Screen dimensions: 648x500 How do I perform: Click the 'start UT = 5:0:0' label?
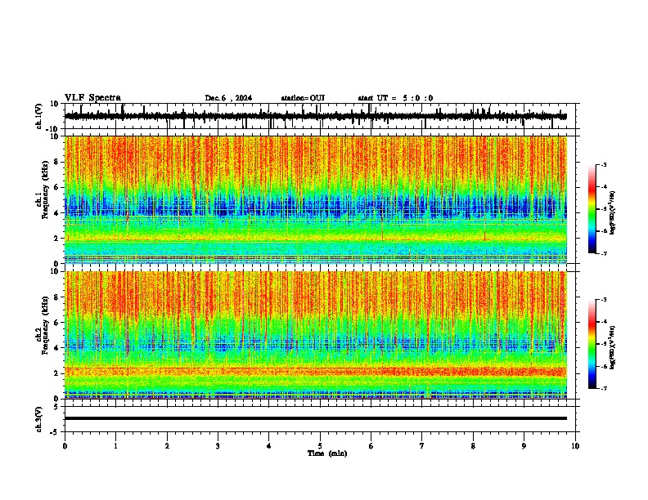[x=395, y=98]
